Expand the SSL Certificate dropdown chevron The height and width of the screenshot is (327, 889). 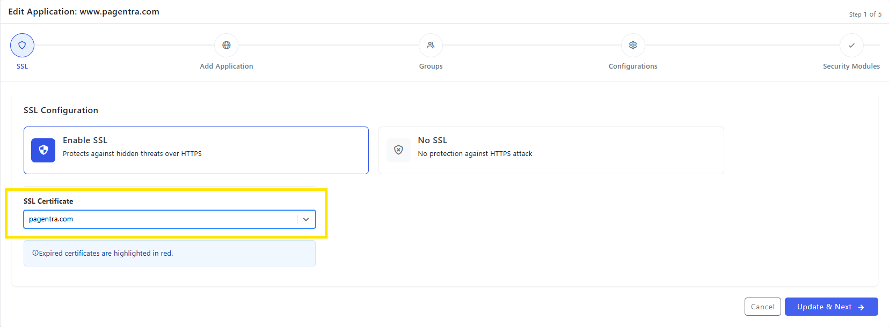[306, 219]
